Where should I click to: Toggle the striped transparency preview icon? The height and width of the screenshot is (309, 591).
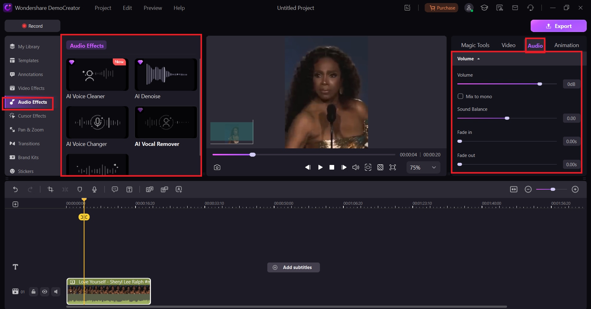click(x=380, y=167)
